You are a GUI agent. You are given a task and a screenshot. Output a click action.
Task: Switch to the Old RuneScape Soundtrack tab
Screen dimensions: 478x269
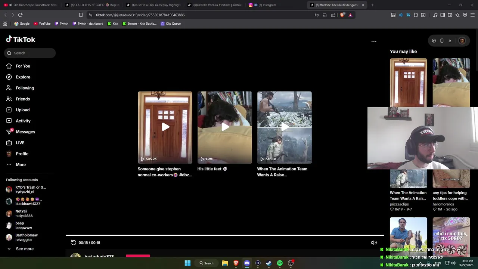pos(31,5)
